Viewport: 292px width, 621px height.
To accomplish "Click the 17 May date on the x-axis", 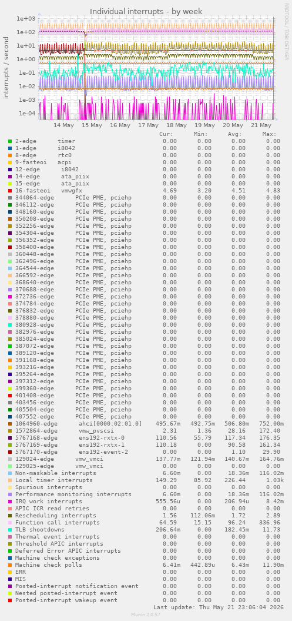I will pyautogui.click(x=148, y=125).
